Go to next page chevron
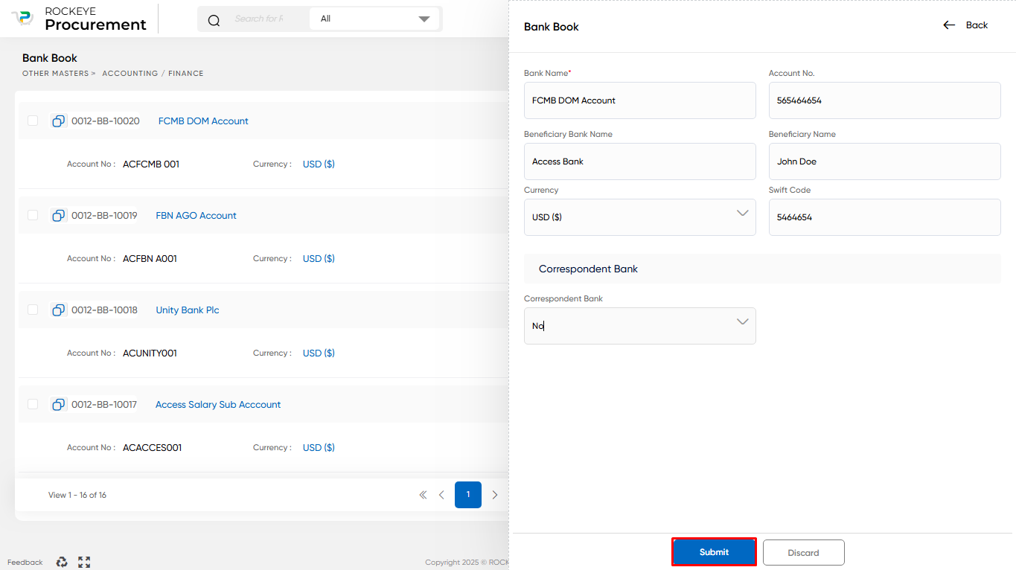Viewport: 1016px width, 570px height. 495,495
